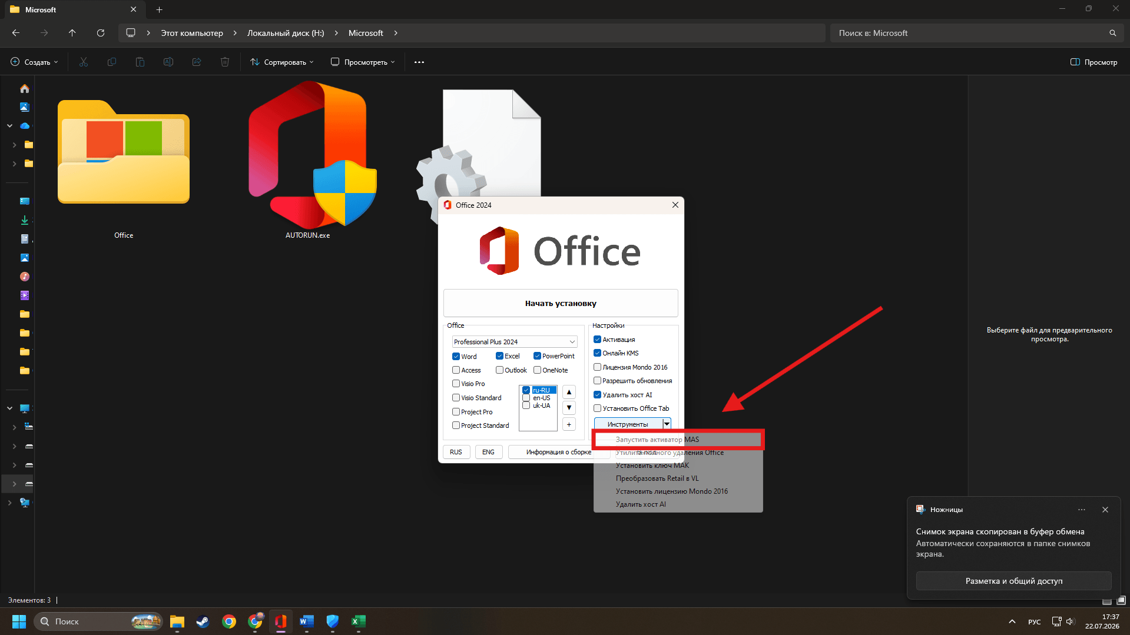This screenshot has height=635, width=1130.
Task: Open File Explorer from the taskbar
Action: coord(177,621)
